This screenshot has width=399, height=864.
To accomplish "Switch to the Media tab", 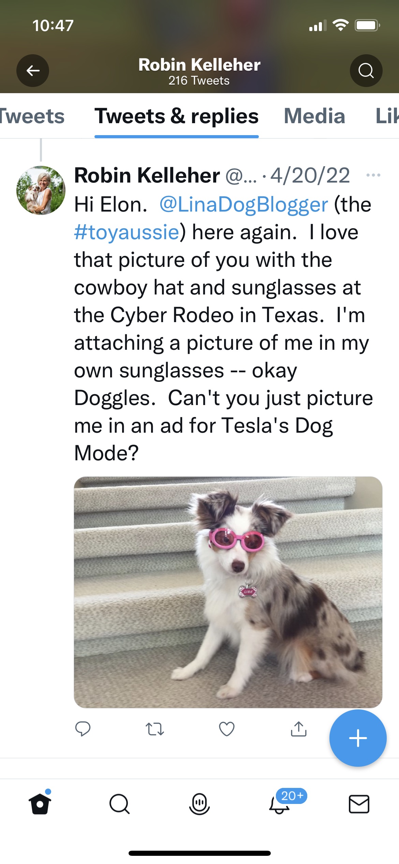I will click(x=314, y=116).
